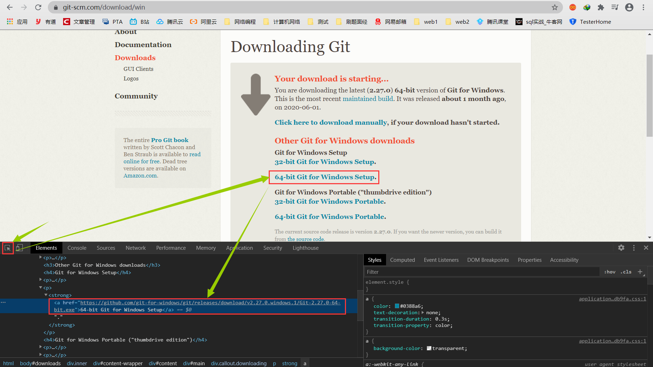Open the 文章管理 bookmark

[x=79, y=22]
